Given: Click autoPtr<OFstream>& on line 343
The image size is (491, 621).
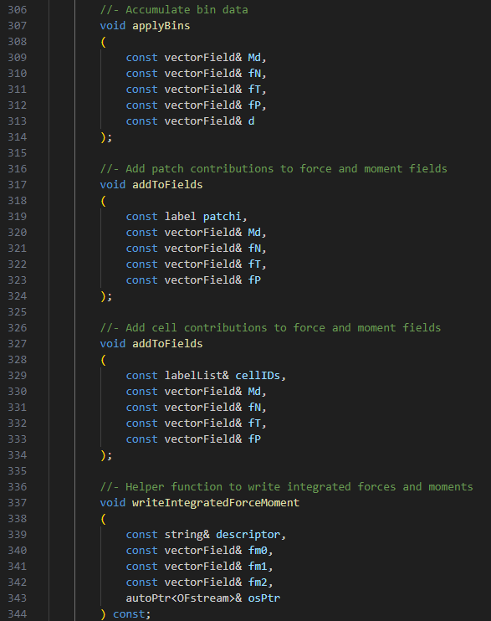Looking at the screenshot, I should coord(184,598).
